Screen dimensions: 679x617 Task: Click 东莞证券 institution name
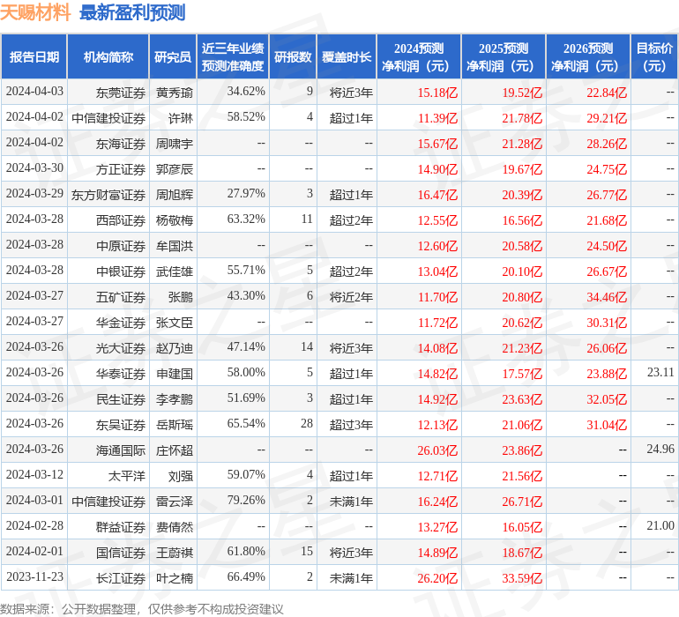[121, 93]
